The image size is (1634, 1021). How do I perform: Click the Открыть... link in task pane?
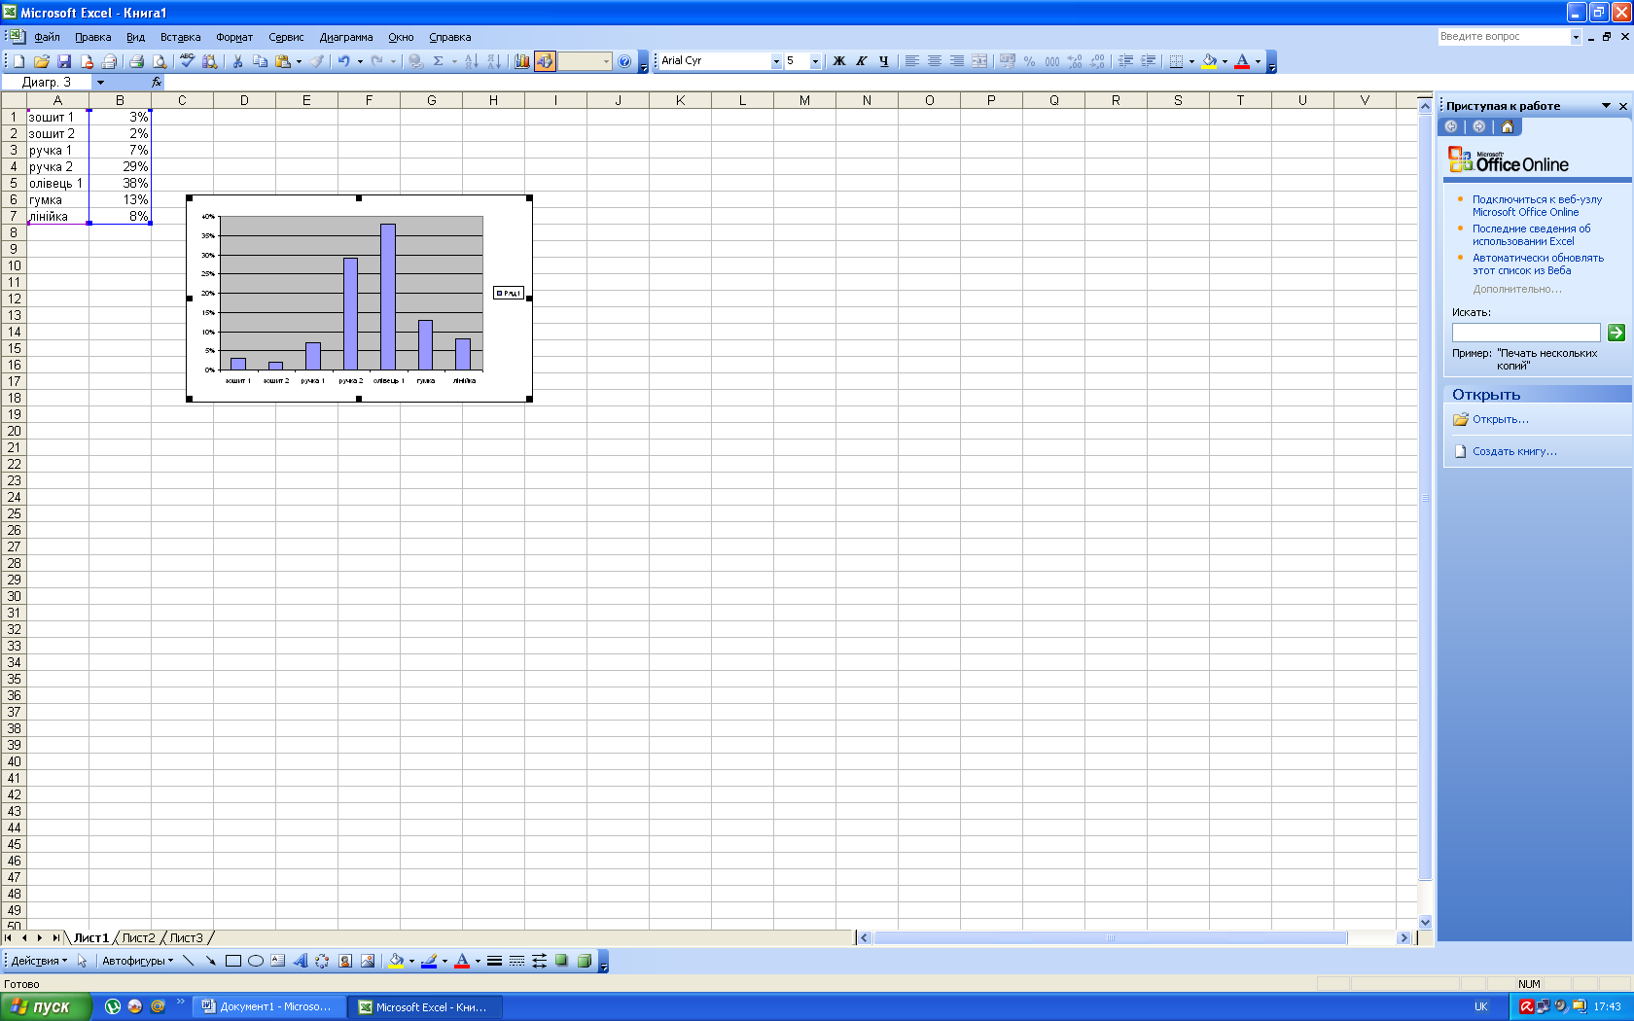pyautogui.click(x=1500, y=419)
